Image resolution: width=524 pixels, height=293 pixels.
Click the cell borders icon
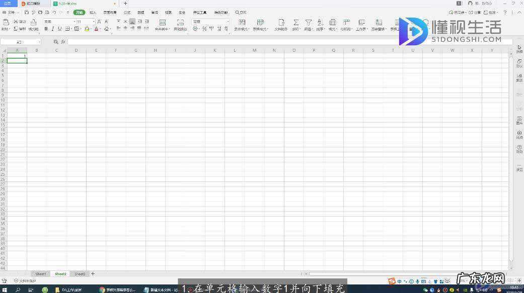(67, 29)
